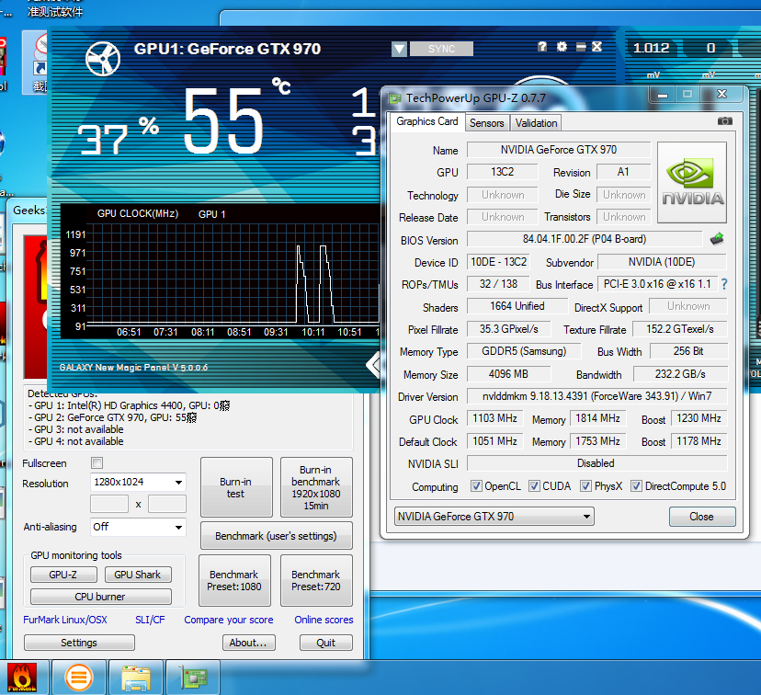Viewport: 761px width, 695px height.
Task: Open the question mark help icon on GALAXY Magic Panel
Action: (540, 48)
